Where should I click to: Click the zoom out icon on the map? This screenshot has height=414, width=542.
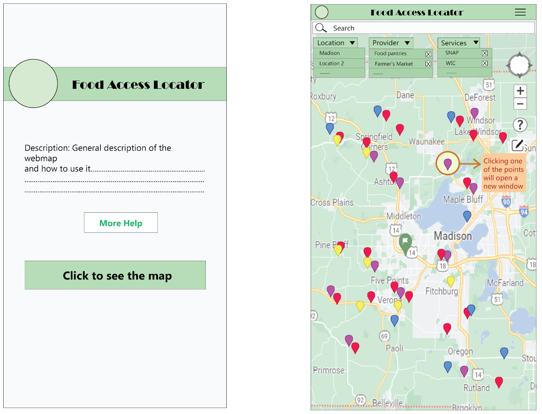pyautogui.click(x=520, y=104)
